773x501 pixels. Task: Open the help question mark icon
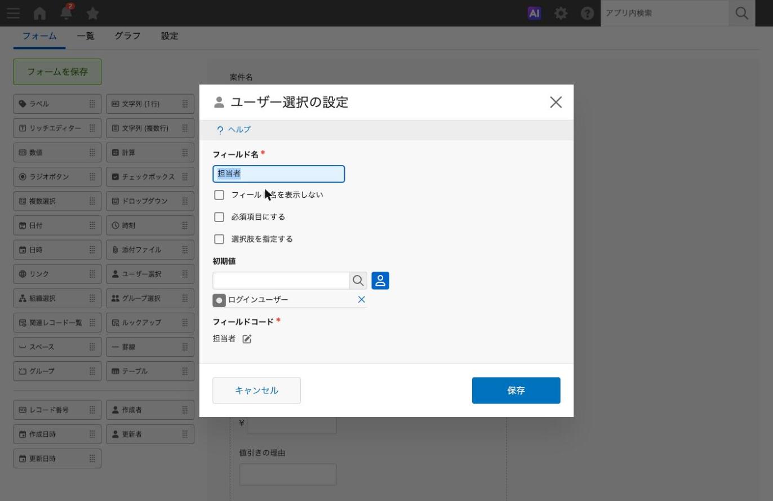click(587, 13)
